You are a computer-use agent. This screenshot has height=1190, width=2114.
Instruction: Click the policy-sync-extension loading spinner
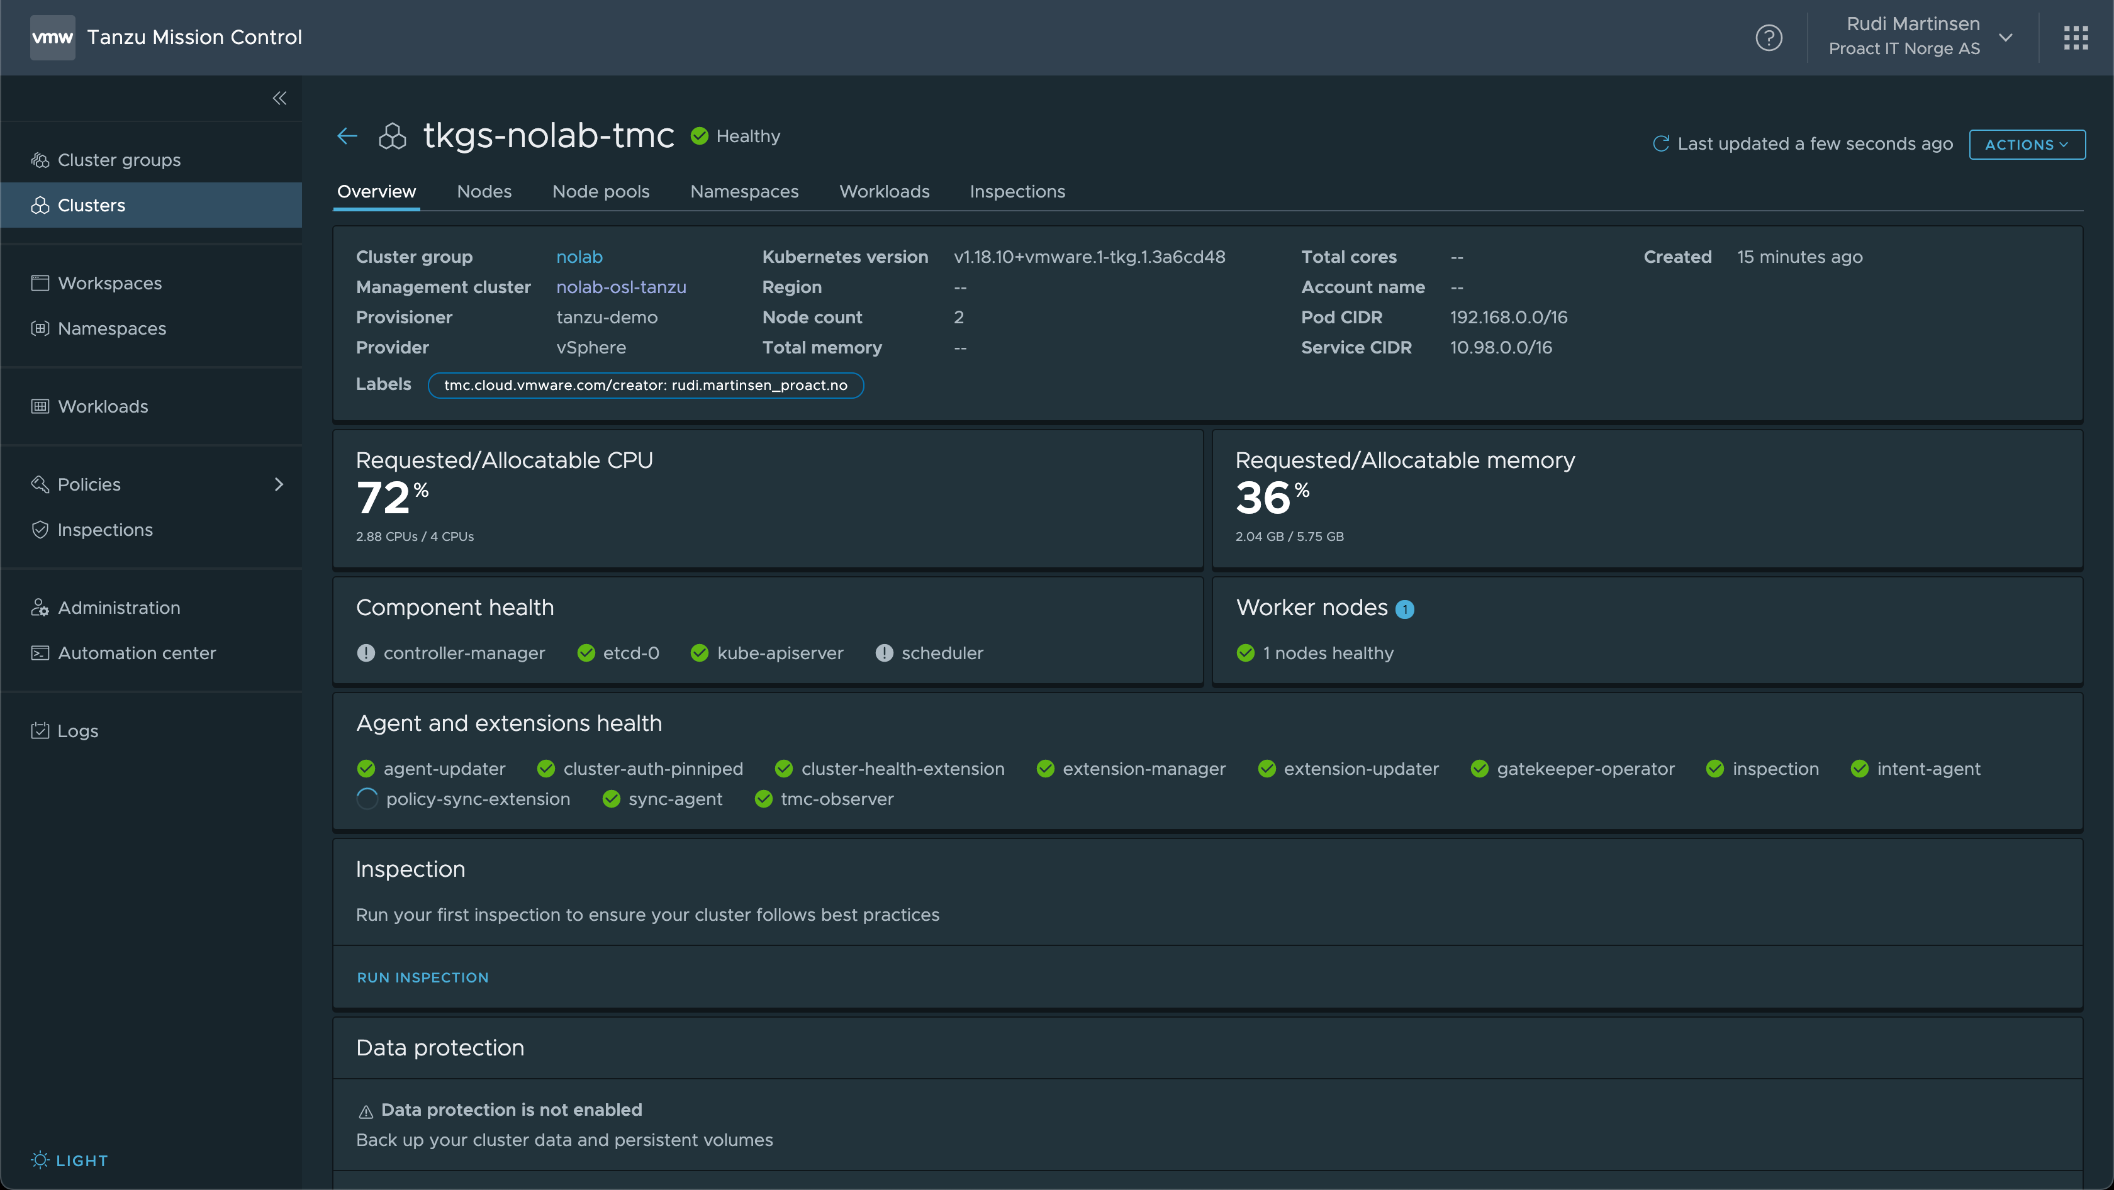[x=367, y=799]
